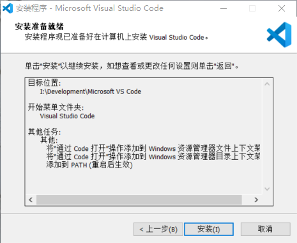297x243 pixels.
Task: Click the summary box scroll down arrow
Action: (267, 189)
